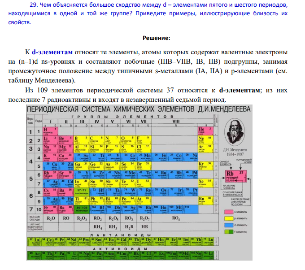
Task: Click the molybdenum Mo cell
Action: (128, 174)
